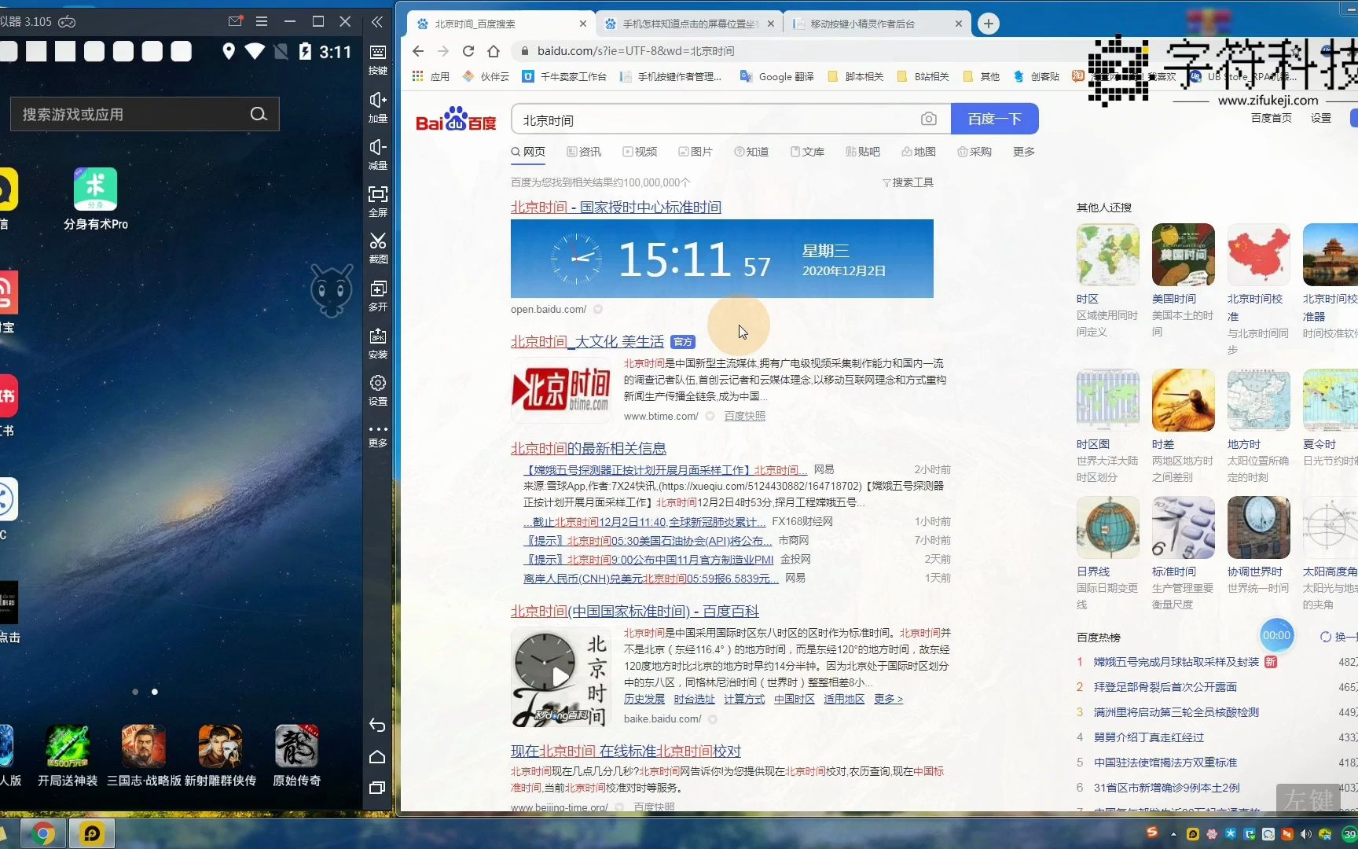Expand the 更多 search categories
The height and width of the screenshot is (849, 1358).
tap(1024, 152)
